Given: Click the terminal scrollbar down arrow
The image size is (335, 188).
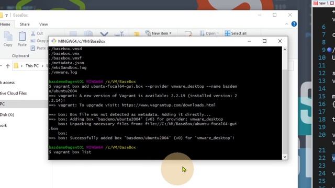Looking at the screenshot, I should tap(285, 157).
